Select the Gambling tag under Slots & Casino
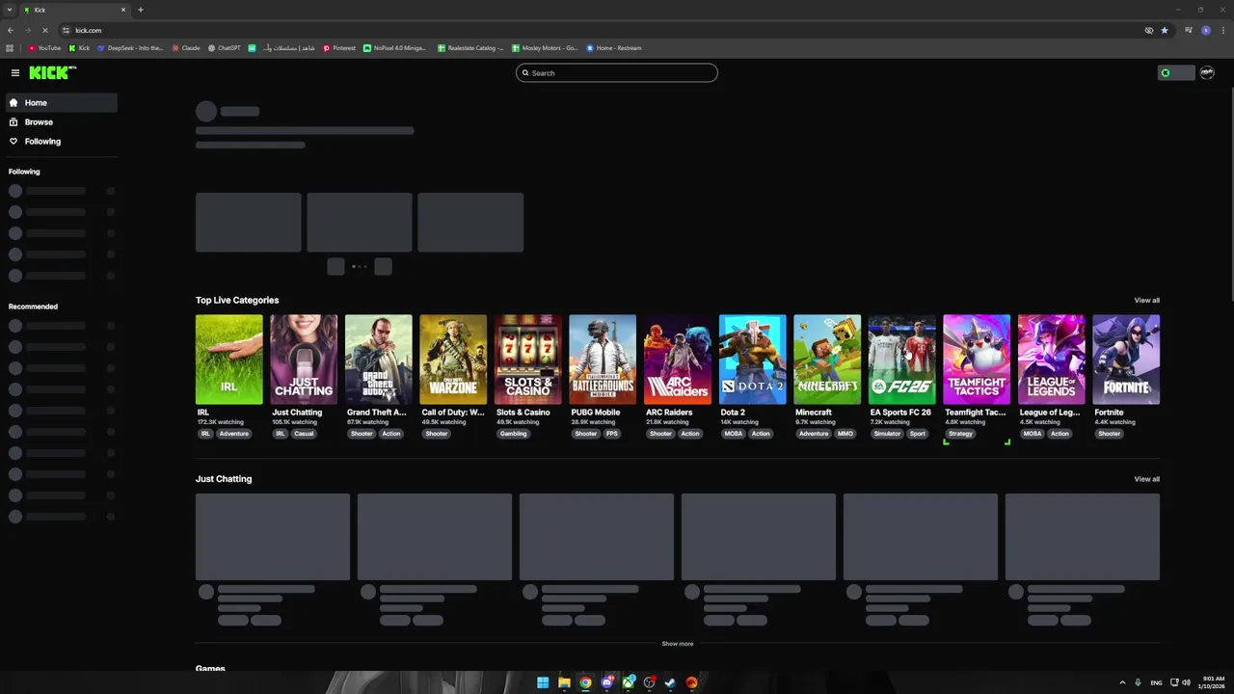Image resolution: width=1234 pixels, height=694 pixels. pyautogui.click(x=513, y=434)
